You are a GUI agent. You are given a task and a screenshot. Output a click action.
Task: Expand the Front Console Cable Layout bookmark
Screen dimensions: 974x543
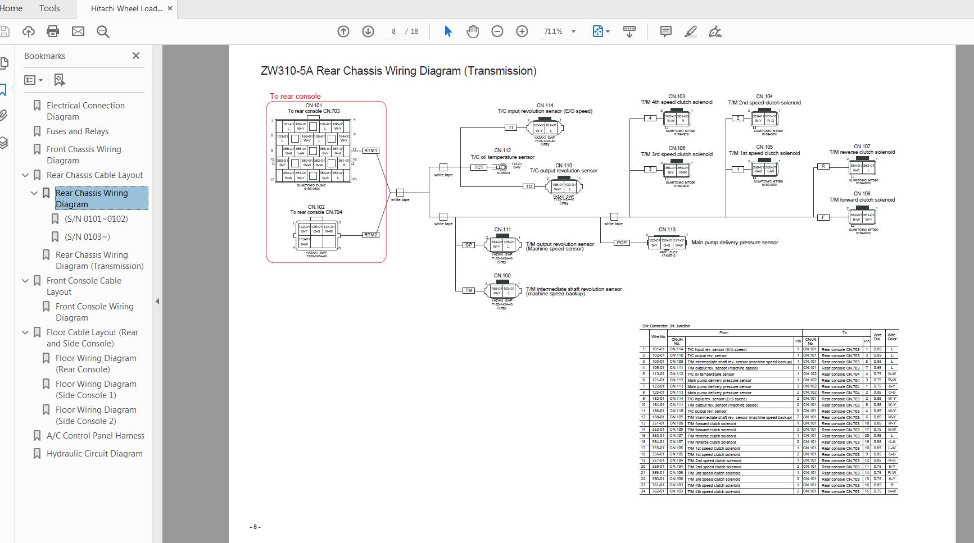click(25, 281)
